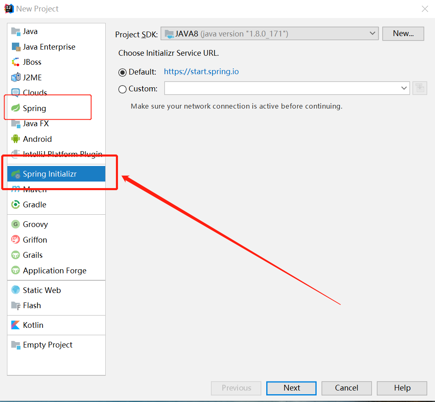Screen dimensions: 435x402
Task: Select the Custom URL radio button
Action: tap(122, 89)
